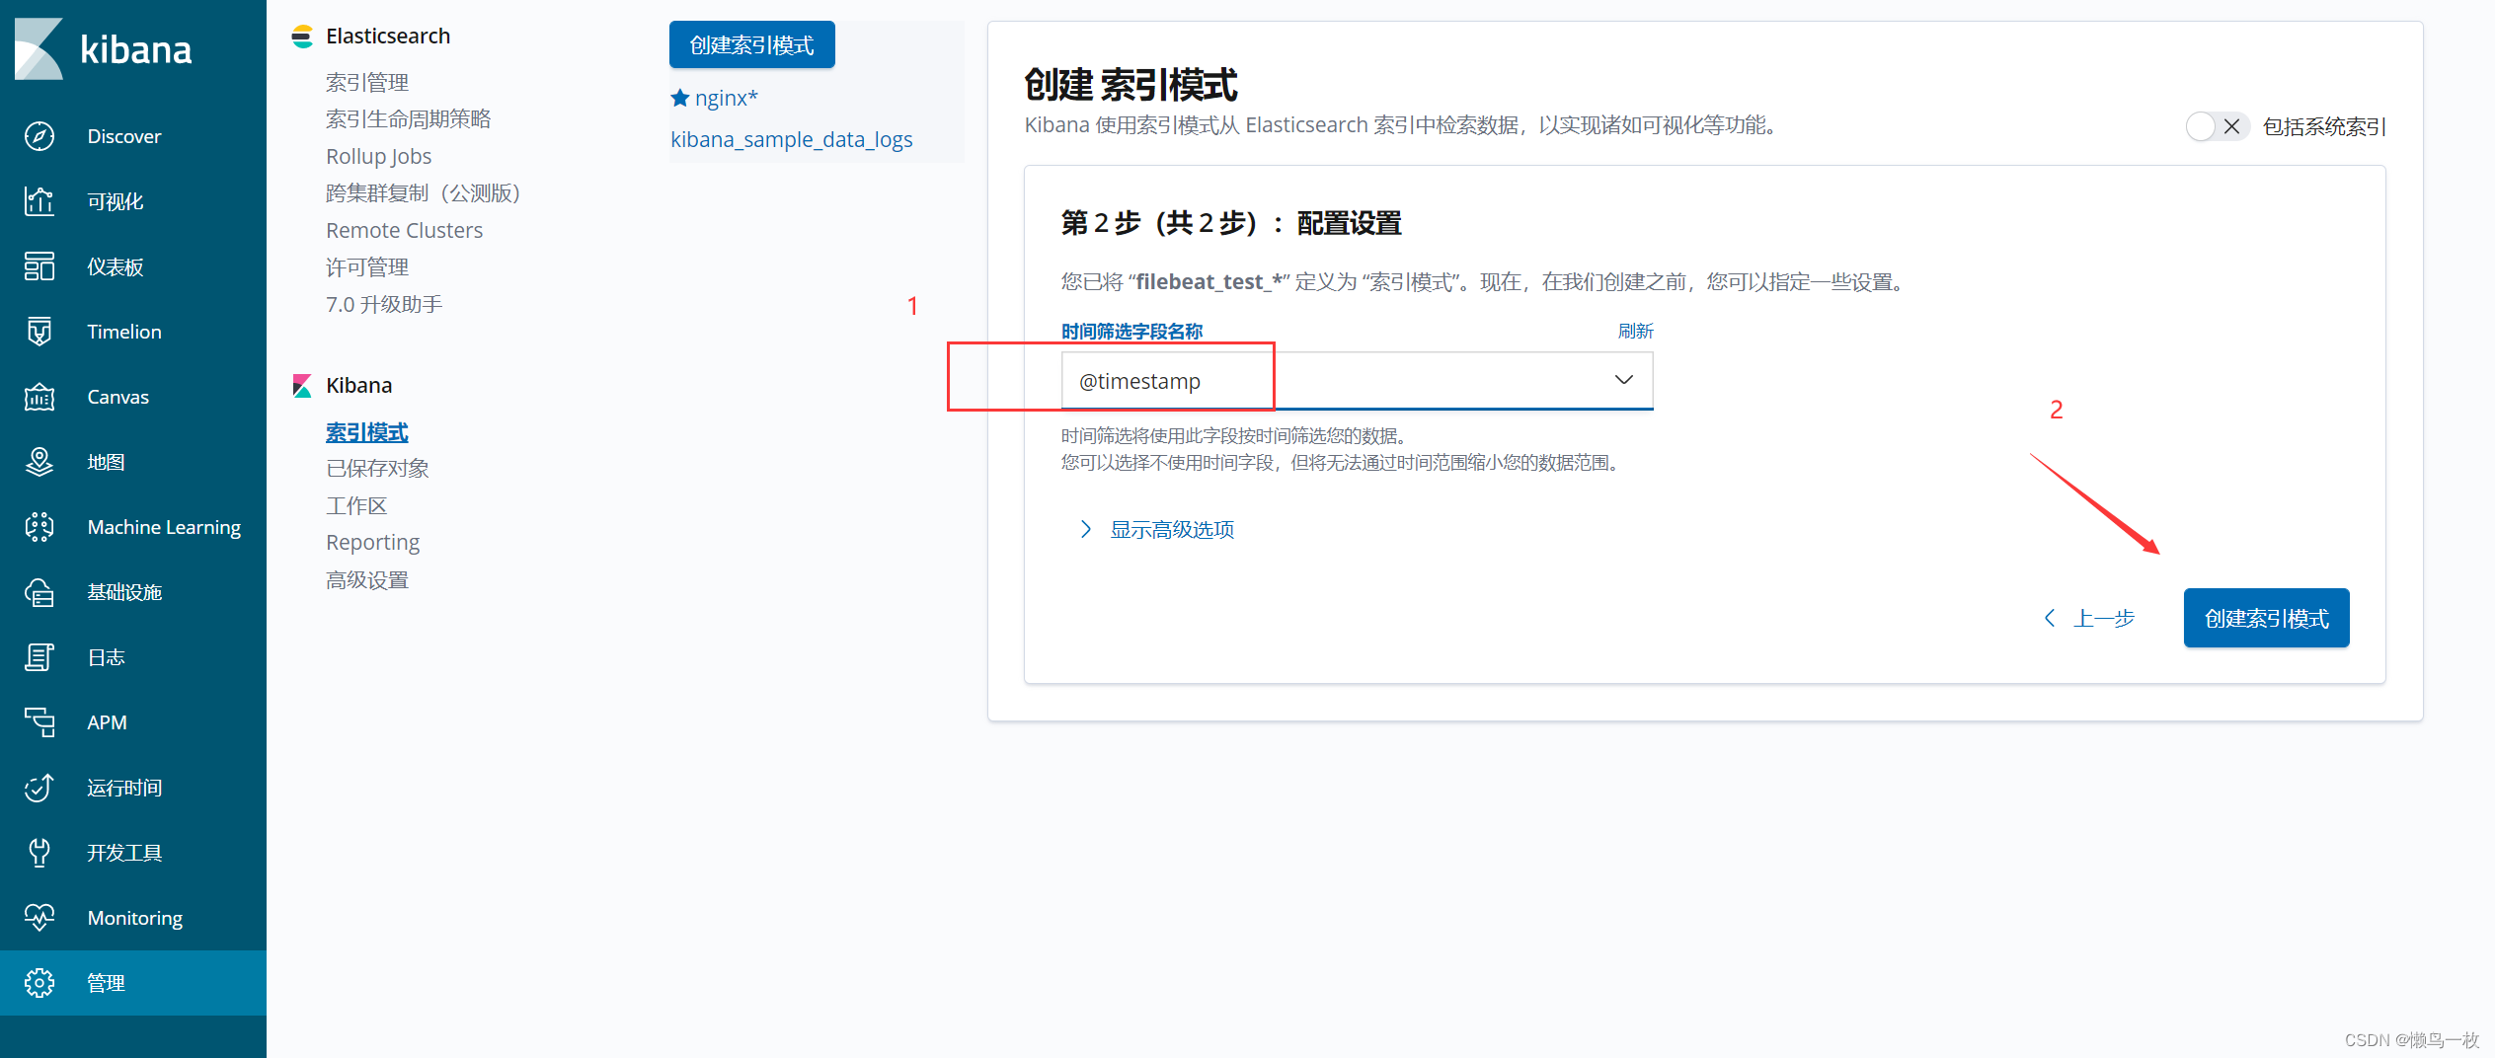
Task: Open the 日志 logs icon
Action: [x=39, y=657]
